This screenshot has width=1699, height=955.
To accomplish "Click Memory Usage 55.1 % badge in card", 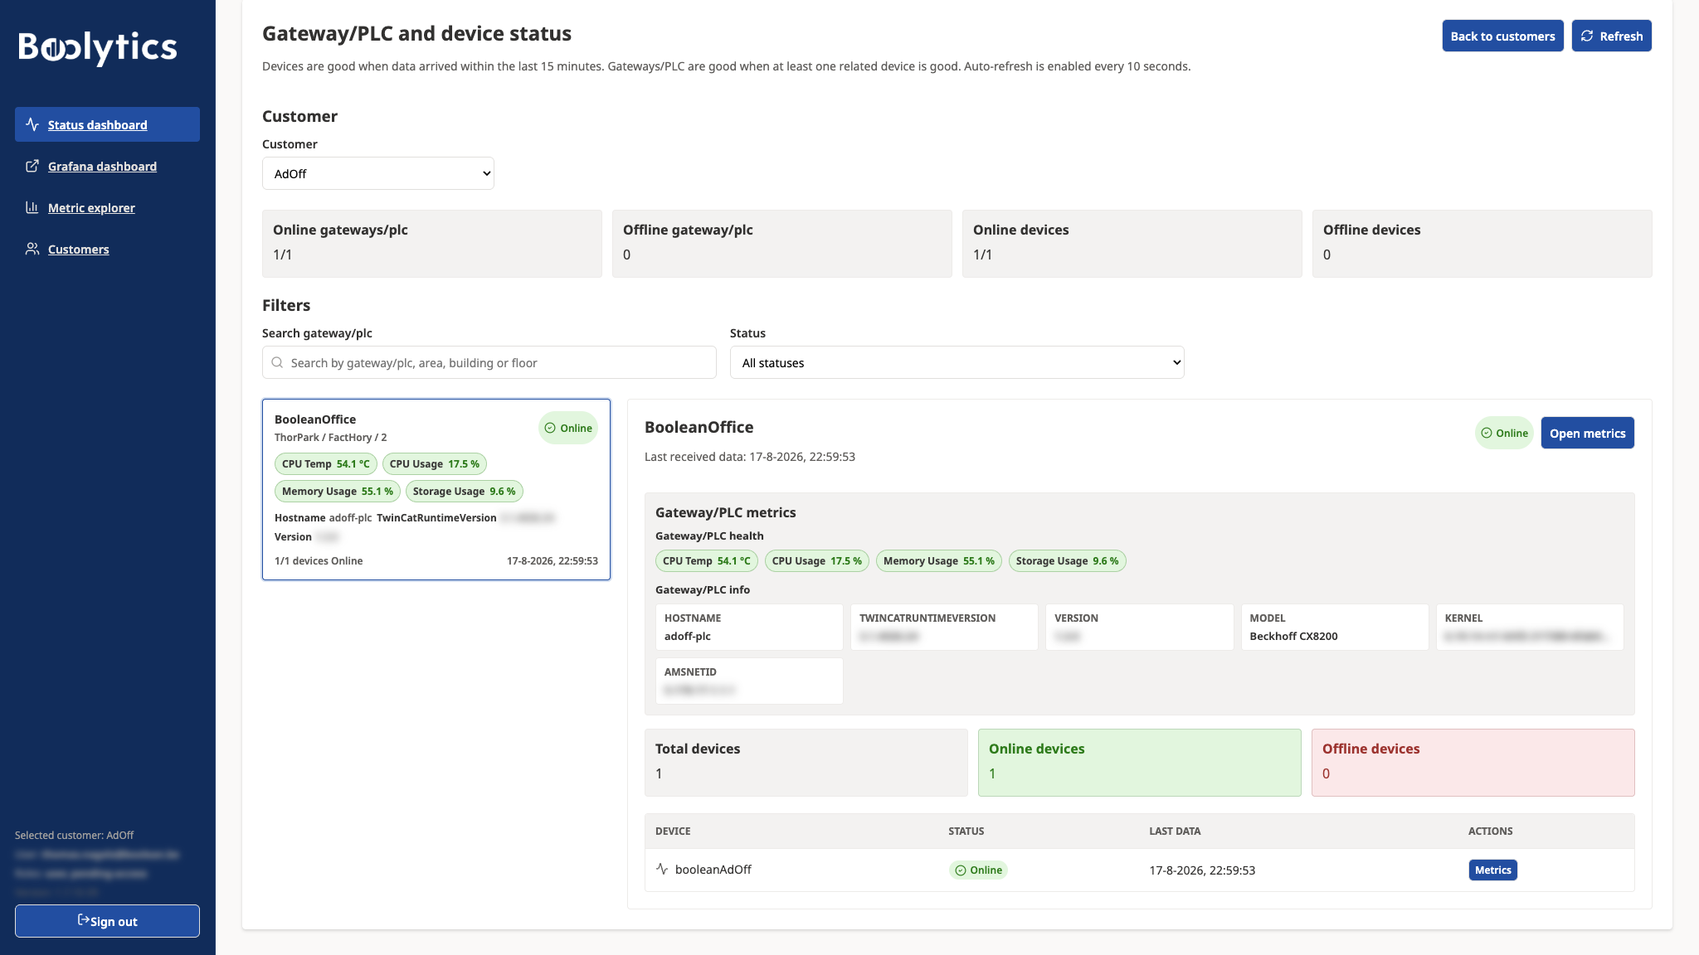I will click(338, 491).
